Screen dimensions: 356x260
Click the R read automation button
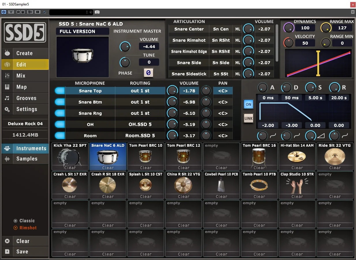point(18,12)
